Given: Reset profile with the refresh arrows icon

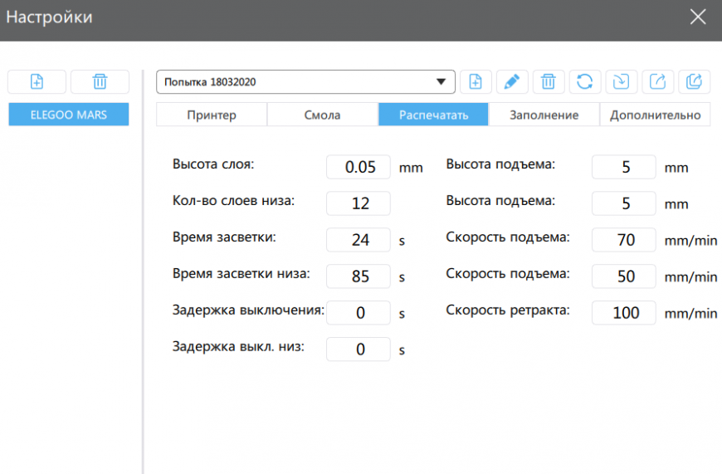Looking at the screenshot, I should (x=585, y=81).
